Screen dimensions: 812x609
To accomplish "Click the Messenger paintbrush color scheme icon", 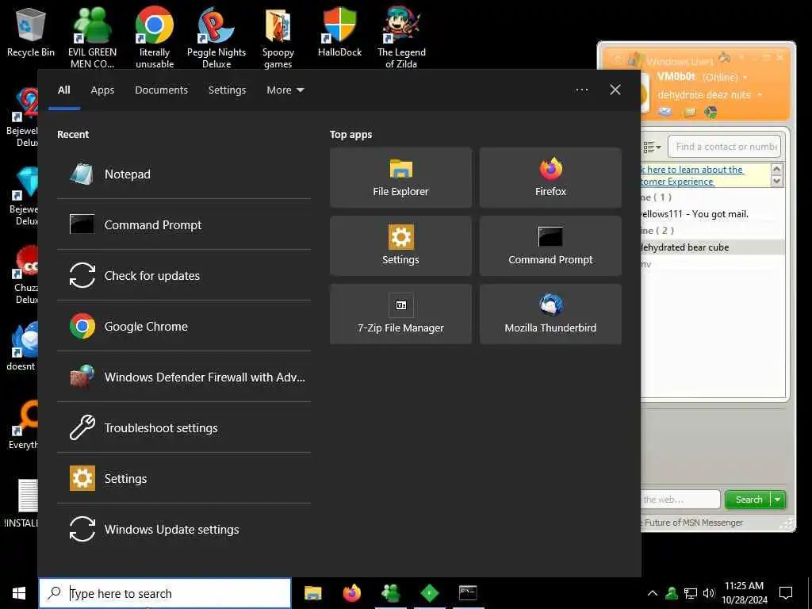I will pyautogui.click(x=725, y=58).
